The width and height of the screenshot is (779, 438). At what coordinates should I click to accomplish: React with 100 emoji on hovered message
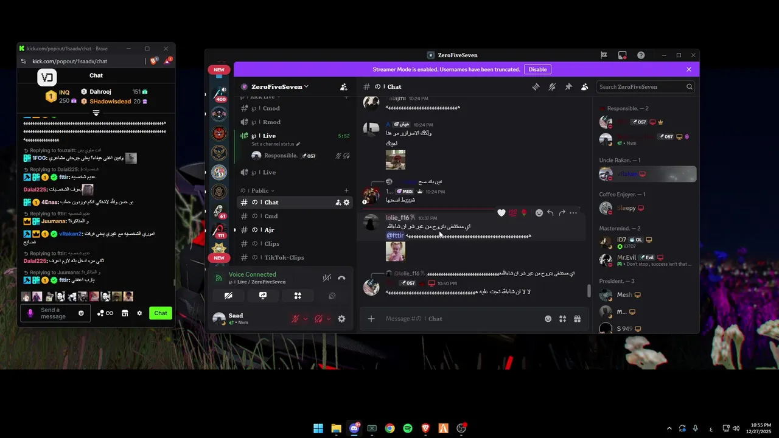513,213
